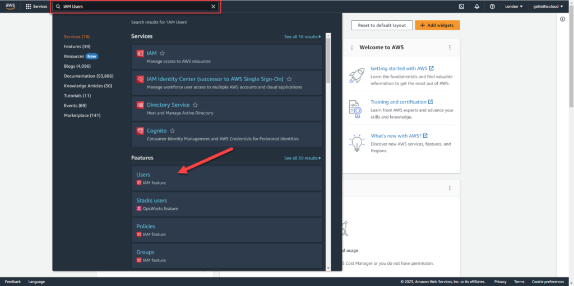Click the IAM Identity Center icon

(x=140, y=79)
